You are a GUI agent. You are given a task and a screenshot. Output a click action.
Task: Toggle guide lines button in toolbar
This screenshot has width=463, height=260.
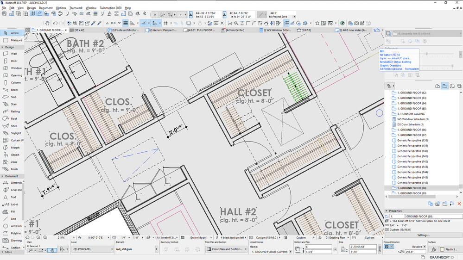[x=144, y=23]
